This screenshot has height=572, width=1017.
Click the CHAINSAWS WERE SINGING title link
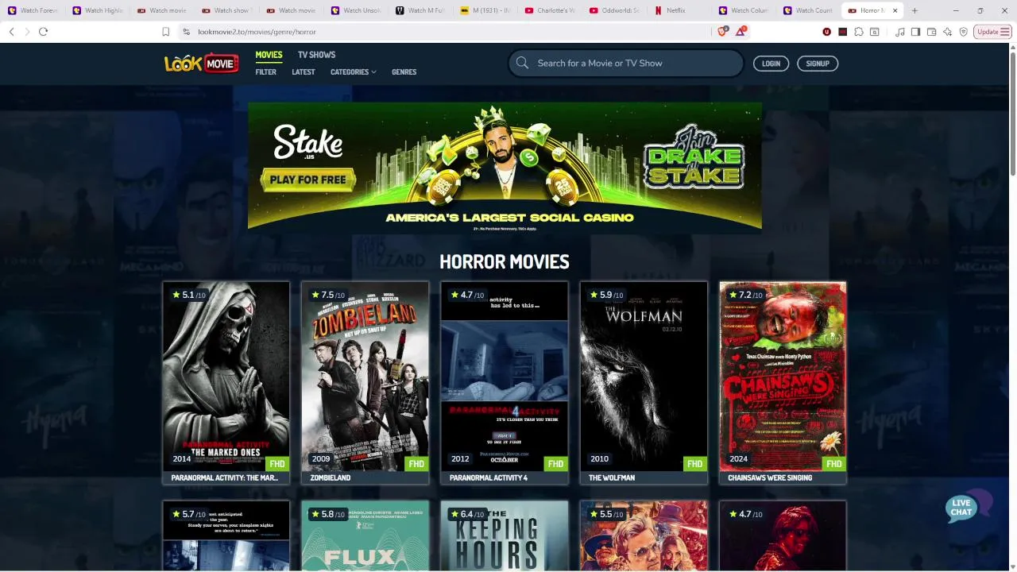(x=770, y=478)
